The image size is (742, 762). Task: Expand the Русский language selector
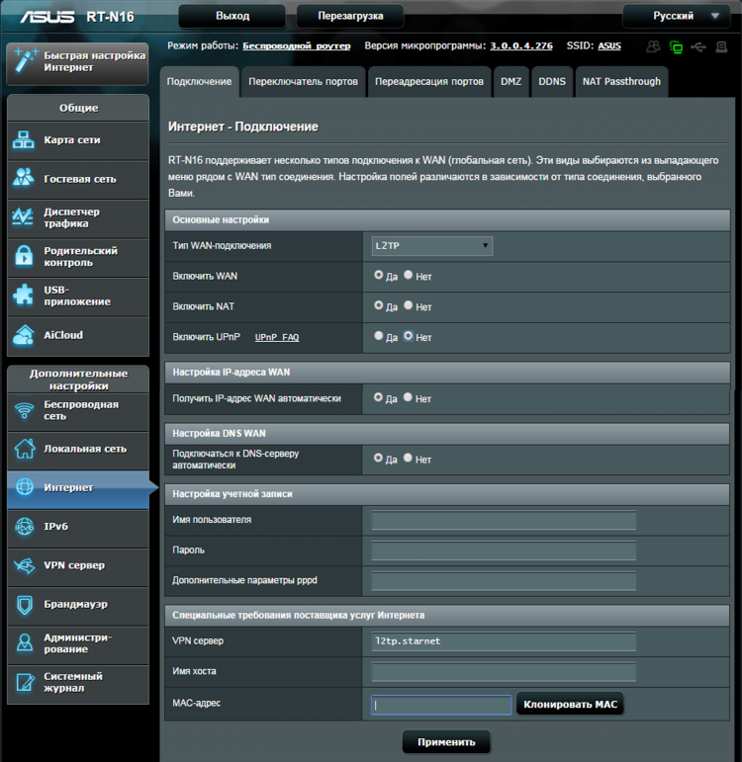(x=677, y=16)
